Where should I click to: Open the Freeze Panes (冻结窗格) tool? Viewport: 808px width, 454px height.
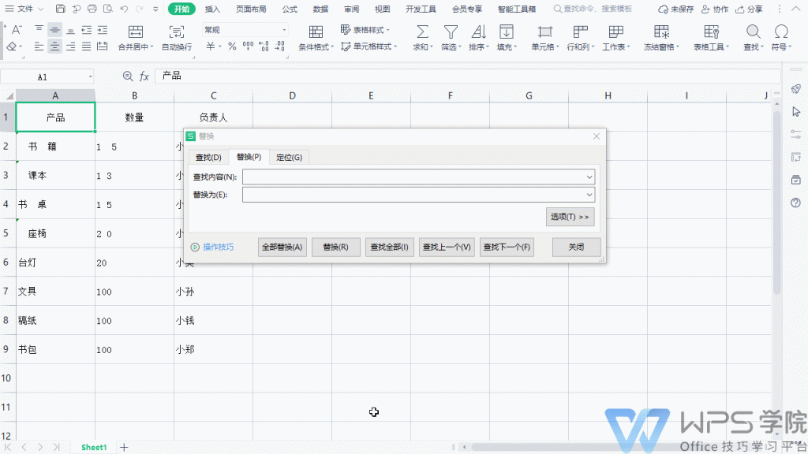click(x=661, y=32)
